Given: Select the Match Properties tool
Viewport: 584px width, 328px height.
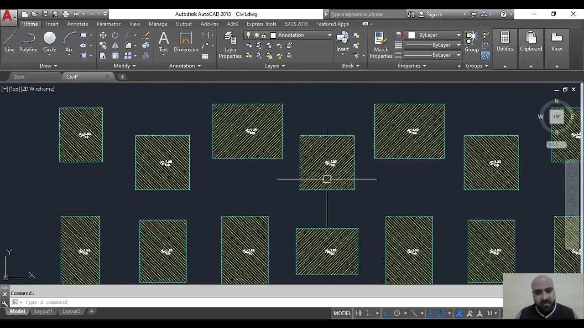Looking at the screenshot, I should coord(381,45).
